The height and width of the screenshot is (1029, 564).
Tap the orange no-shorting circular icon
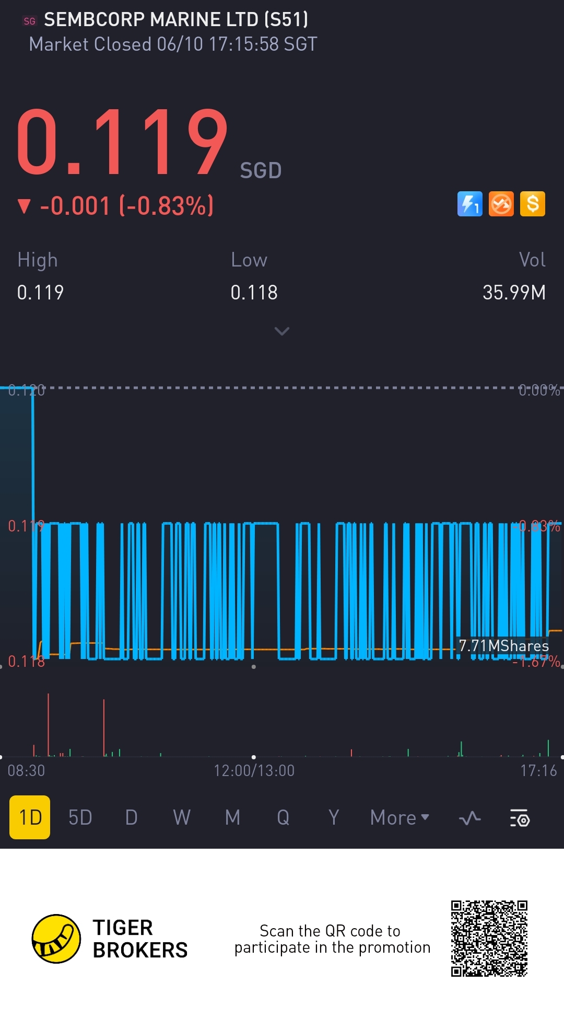[501, 204]
